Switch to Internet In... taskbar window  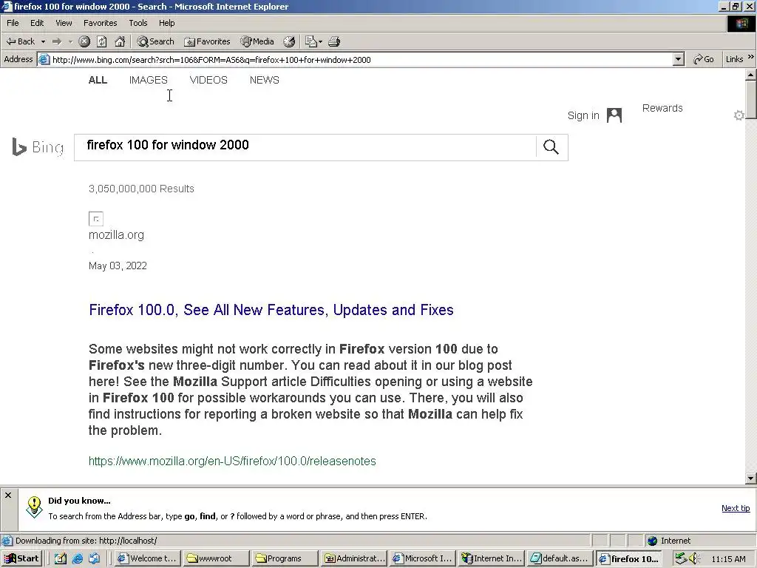tap(491, 558)
